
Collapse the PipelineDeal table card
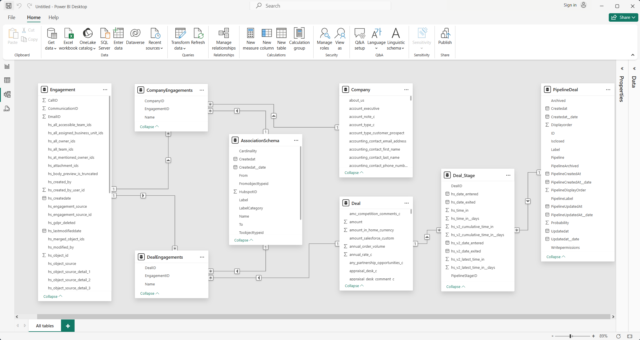(x=556, y=257)
